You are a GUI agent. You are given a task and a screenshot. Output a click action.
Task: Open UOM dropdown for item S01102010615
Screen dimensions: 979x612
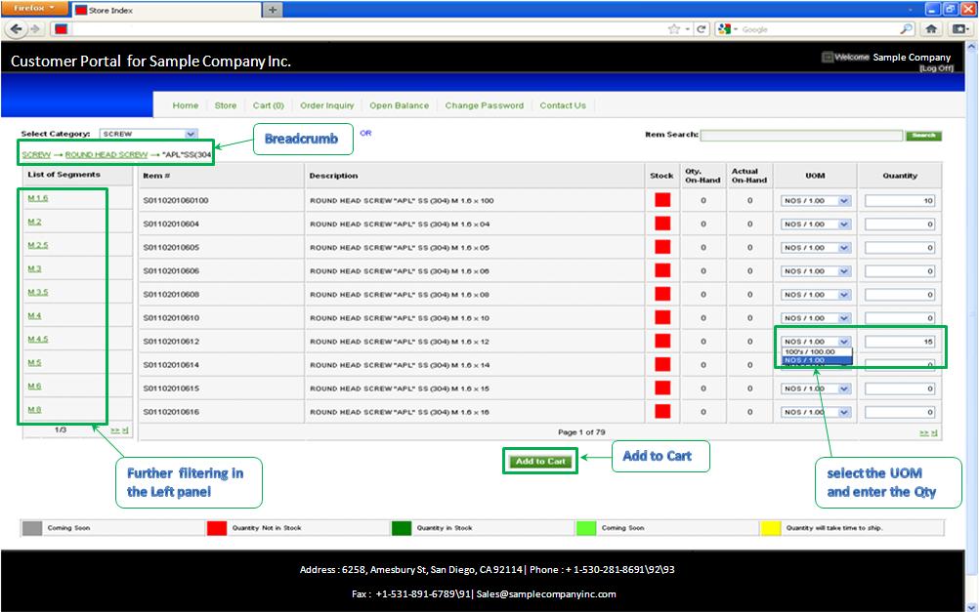click(x=816, y=388)
